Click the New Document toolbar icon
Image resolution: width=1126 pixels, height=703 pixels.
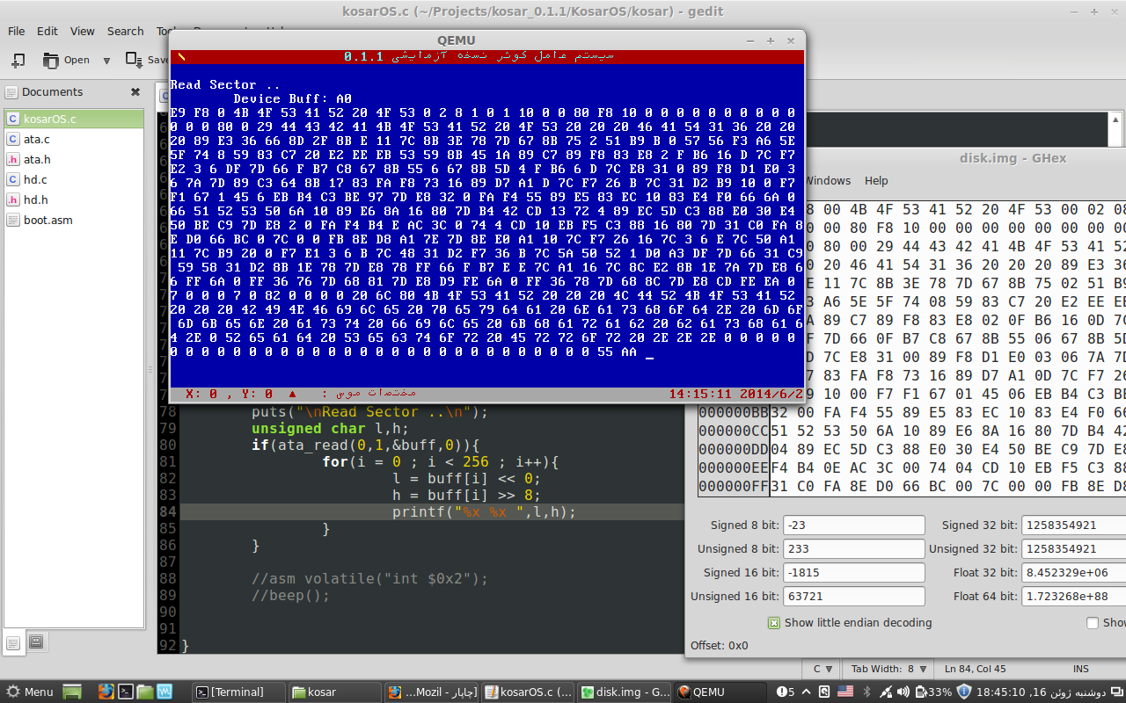pos(18,60)
